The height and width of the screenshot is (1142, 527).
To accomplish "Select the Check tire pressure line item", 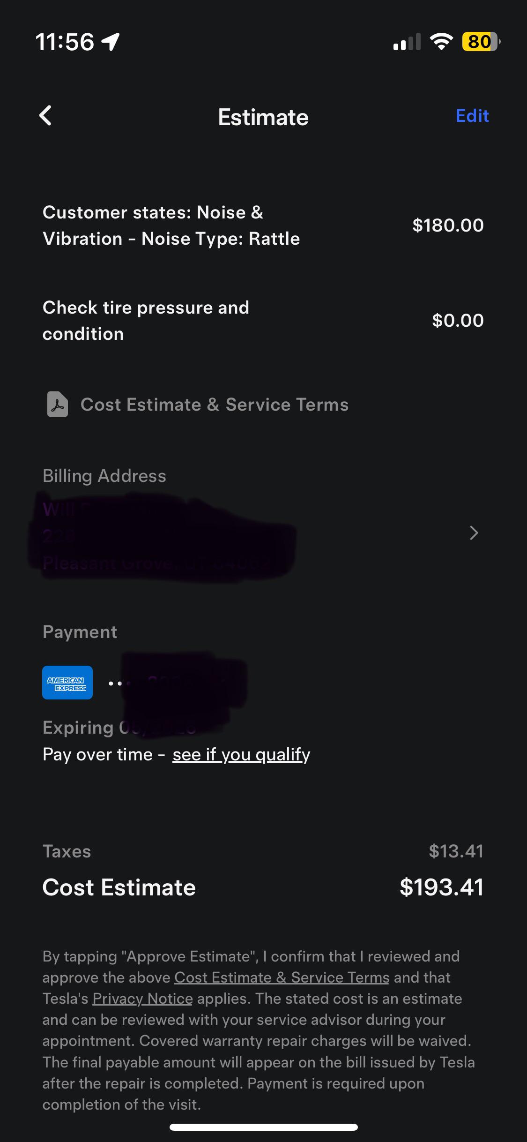I will click(146, 321).
